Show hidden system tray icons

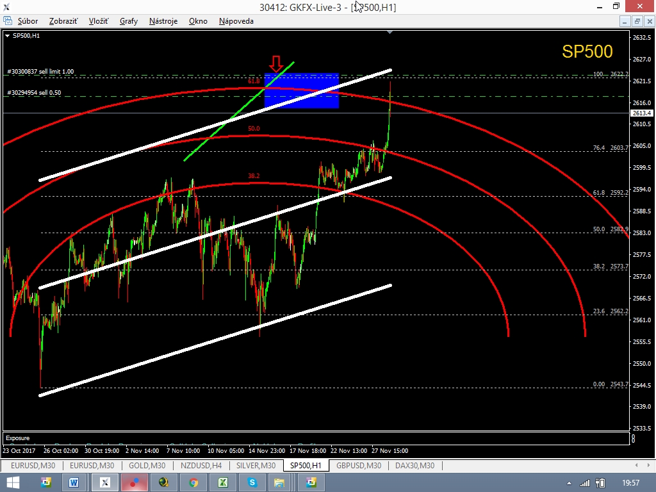pyautogui.click(x=569, y=484)
